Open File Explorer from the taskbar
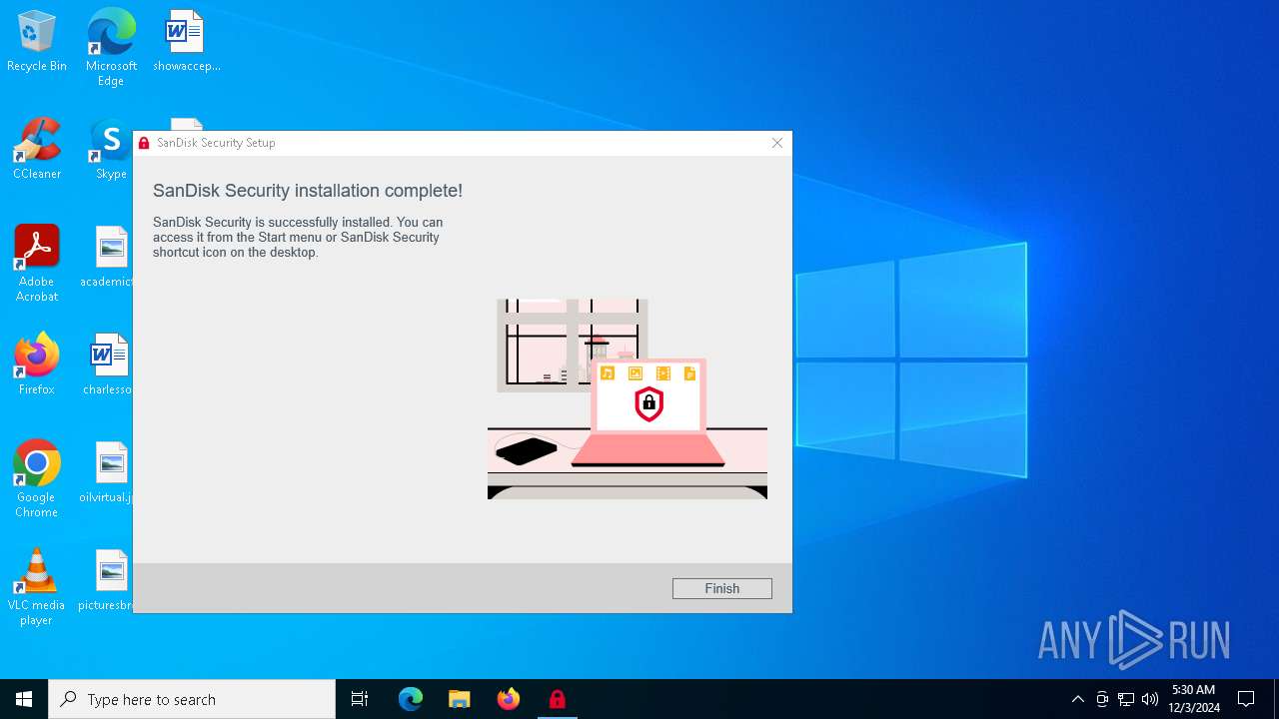1279x719 pixels. pos(459,699)
